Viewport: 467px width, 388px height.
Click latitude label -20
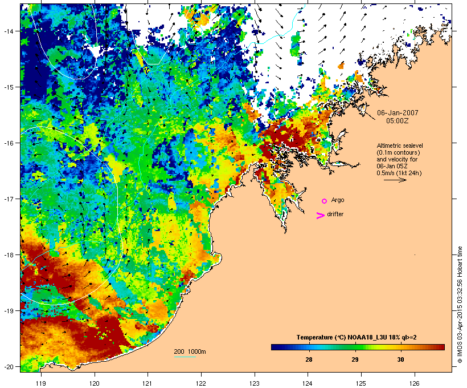9,366
